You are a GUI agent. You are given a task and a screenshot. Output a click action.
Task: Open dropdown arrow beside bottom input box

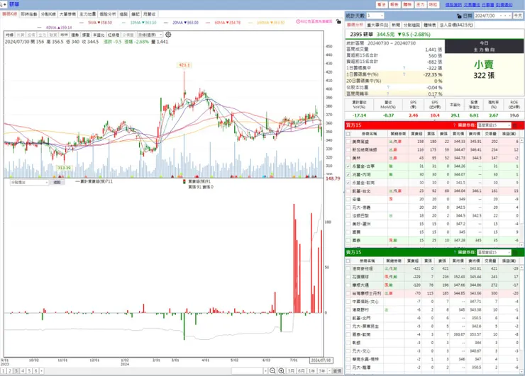pyautogui.click(x=265, y=371)
